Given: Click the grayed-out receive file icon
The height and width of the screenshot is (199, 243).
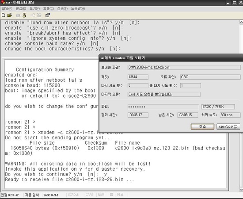Looking at the screenshot, I should click(x=39, y=15).
